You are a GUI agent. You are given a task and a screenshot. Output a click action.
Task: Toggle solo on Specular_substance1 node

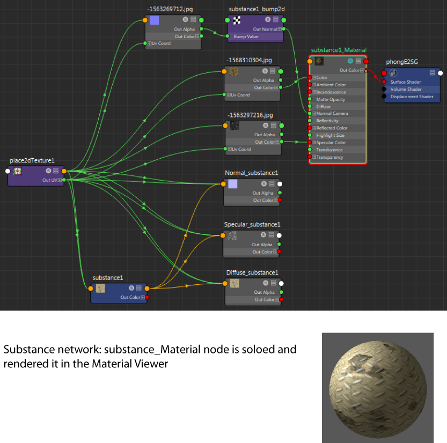click(263, 235)
